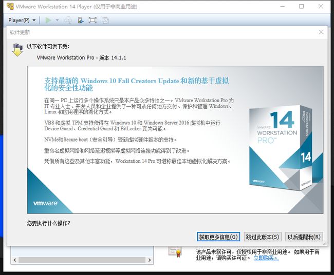Click the resize grip of update dialog

point(325,243)
